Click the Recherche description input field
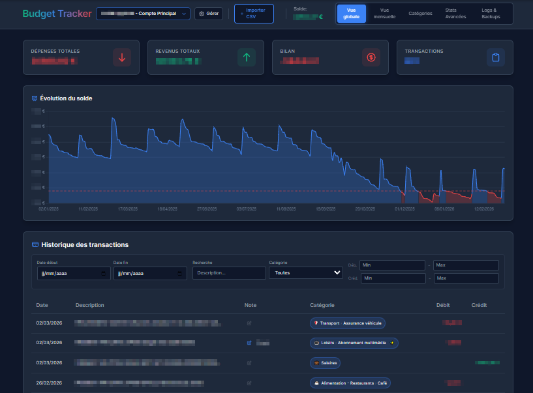The height and width of the screenshot is (393, 533). 229,273
